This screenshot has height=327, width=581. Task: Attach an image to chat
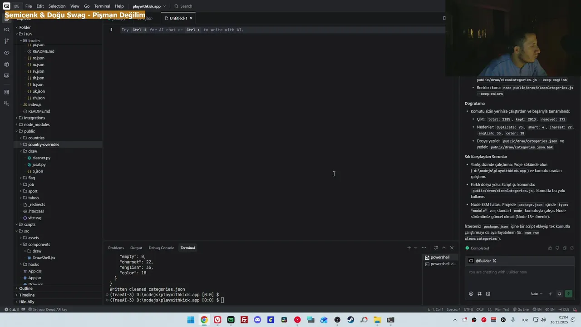point(488,294)
